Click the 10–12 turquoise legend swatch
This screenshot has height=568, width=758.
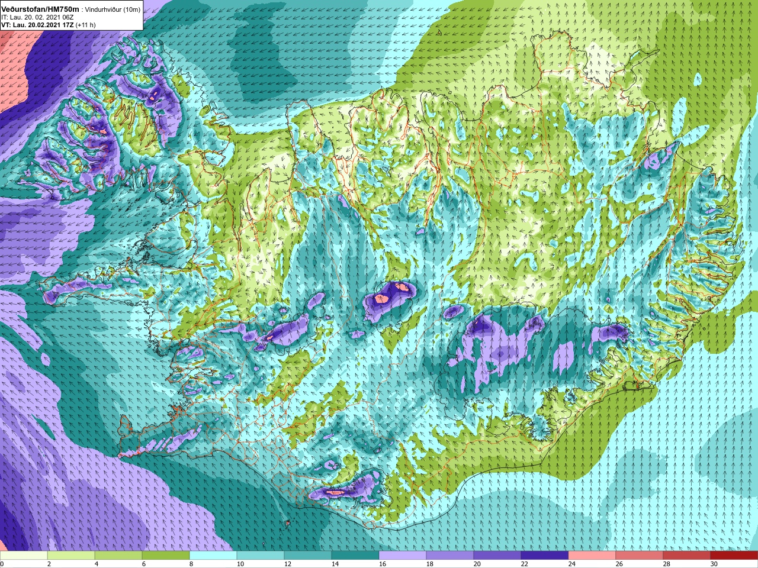tap(261, 556)
